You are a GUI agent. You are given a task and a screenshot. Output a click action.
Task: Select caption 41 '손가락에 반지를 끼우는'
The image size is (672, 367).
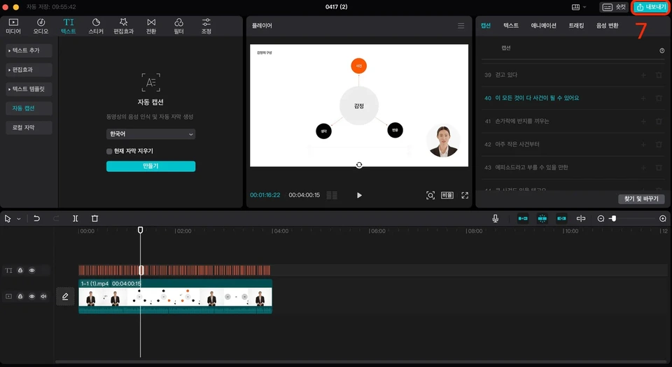pyautogui.click(x=522, y=122)
